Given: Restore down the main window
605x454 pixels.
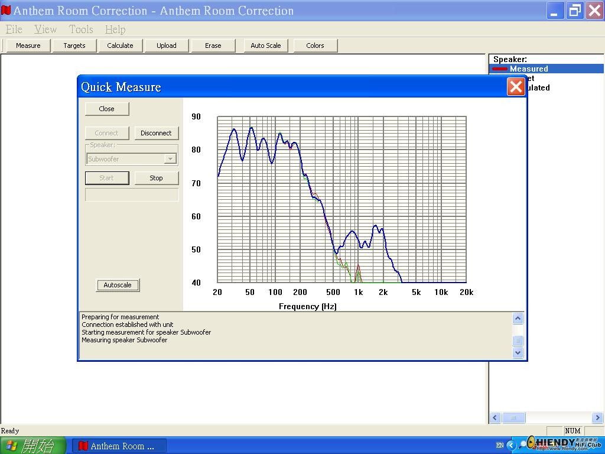Looking at the screenshot, I should [574, 11].
